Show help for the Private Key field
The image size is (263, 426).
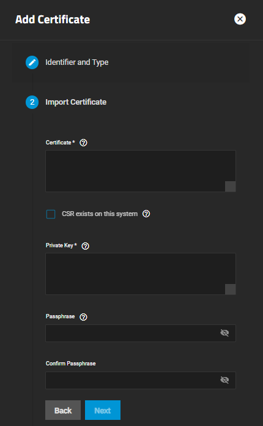tap(85, 246)
